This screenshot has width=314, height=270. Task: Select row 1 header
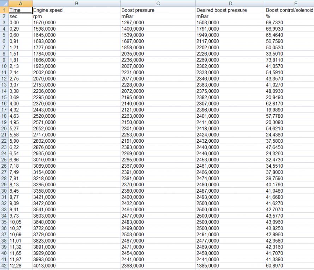tap(4, 10)
